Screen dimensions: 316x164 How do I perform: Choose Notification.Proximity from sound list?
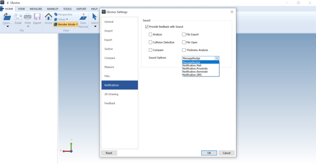pos(201,69)
